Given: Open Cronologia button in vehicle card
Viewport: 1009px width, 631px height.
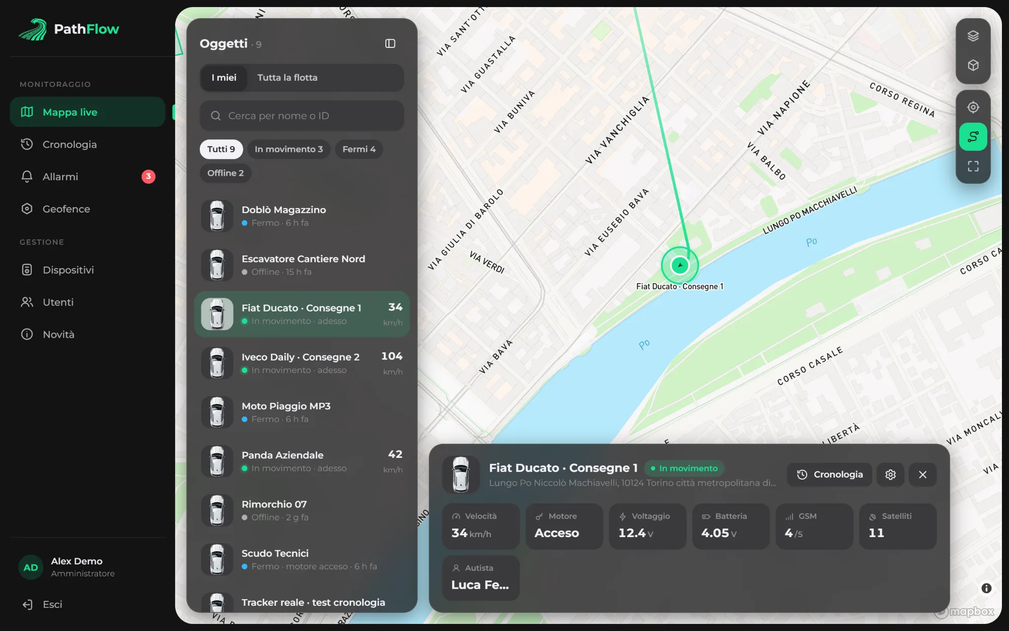Looking at the screenshot, I should (x=829, y=475).
